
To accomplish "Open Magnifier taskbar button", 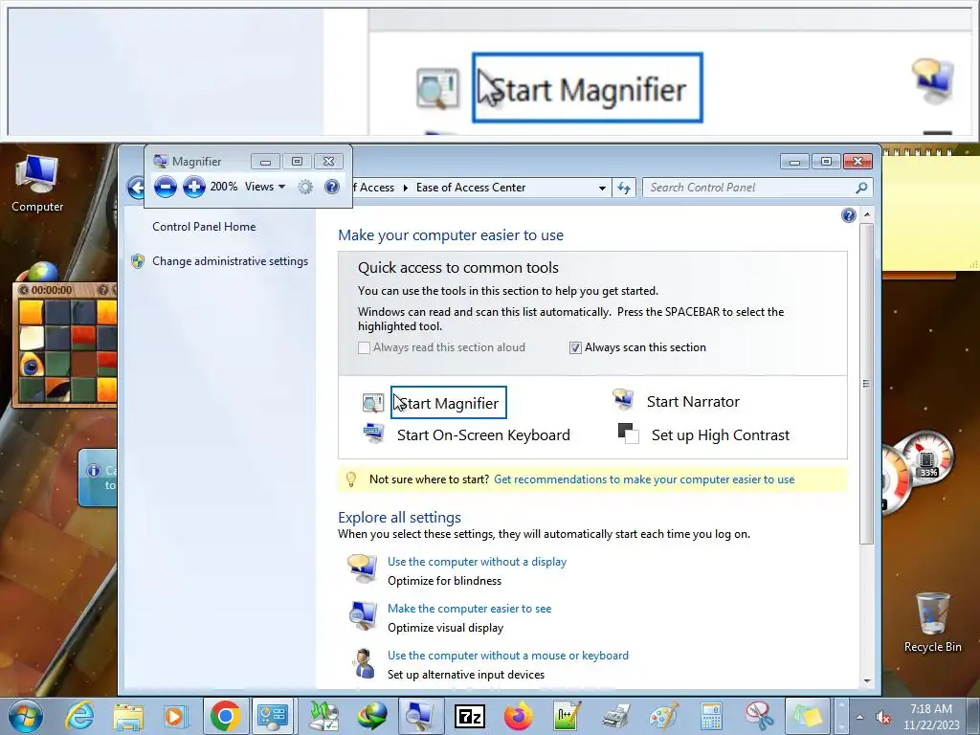I will pyautogui.click(x=421, y=716).
